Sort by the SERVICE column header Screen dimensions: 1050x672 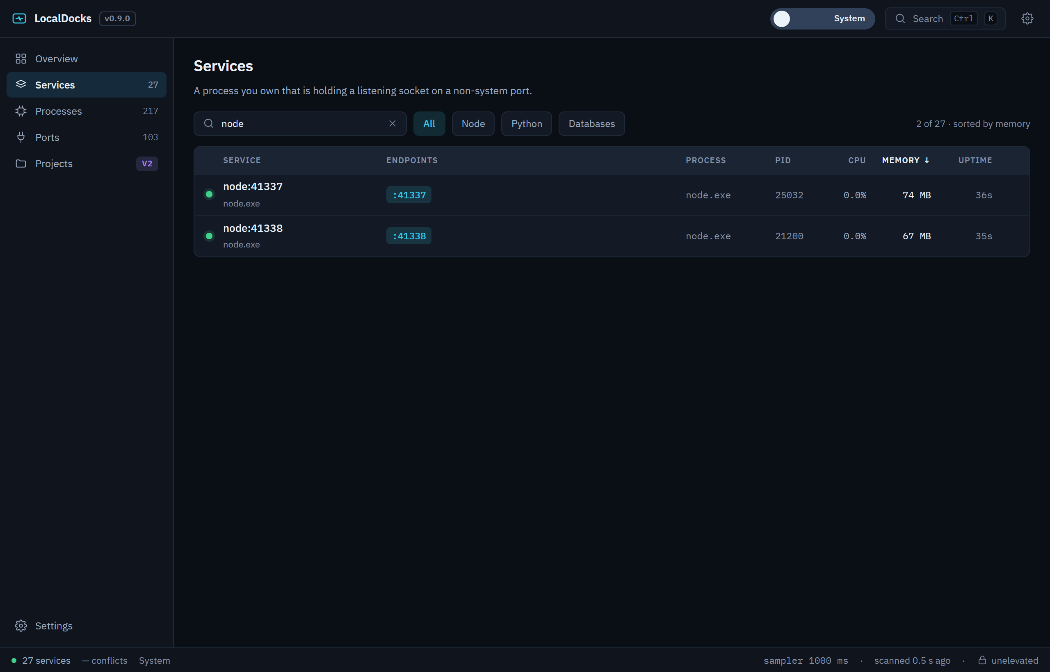pos(242,160)
